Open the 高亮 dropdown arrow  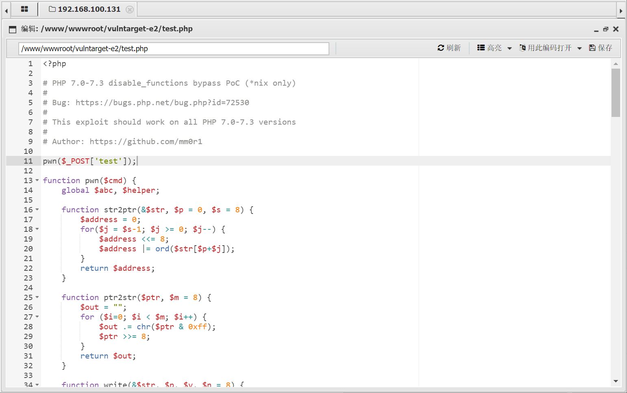pos(509,48)
